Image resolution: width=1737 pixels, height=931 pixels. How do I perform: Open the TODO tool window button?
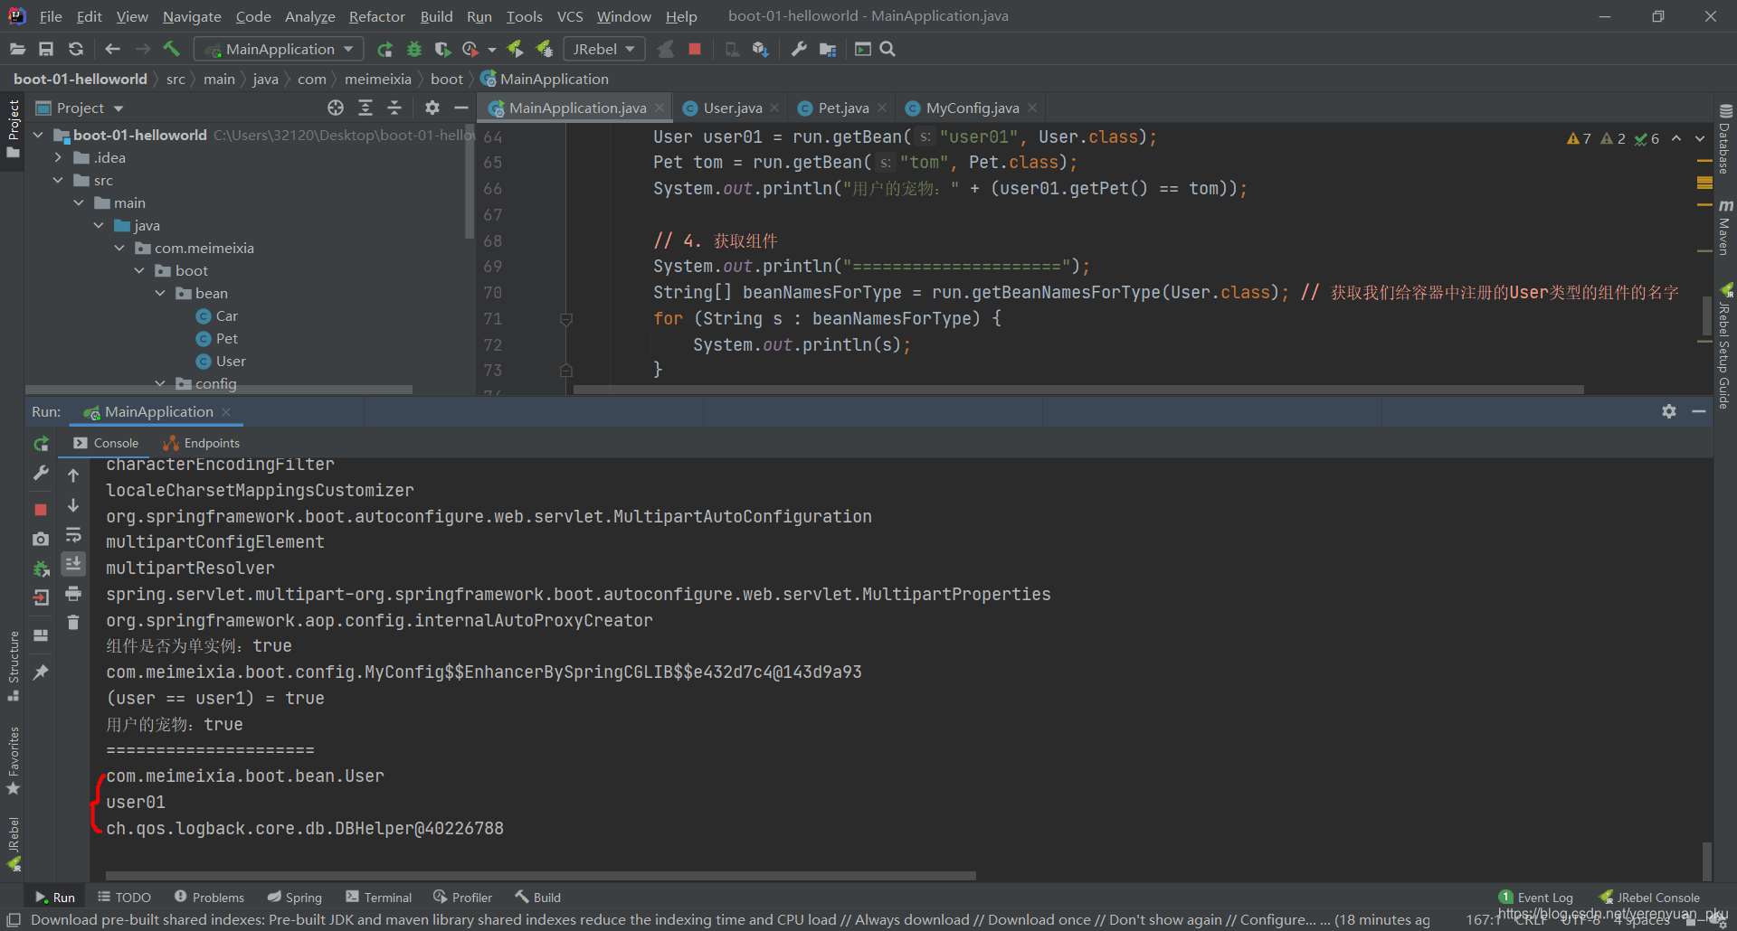click(124, 898)
